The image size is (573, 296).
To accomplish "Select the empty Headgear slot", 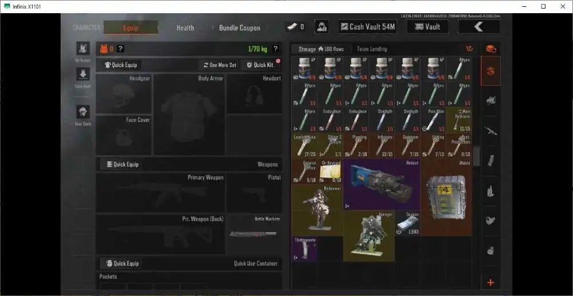I will click(x=124, y=94).
